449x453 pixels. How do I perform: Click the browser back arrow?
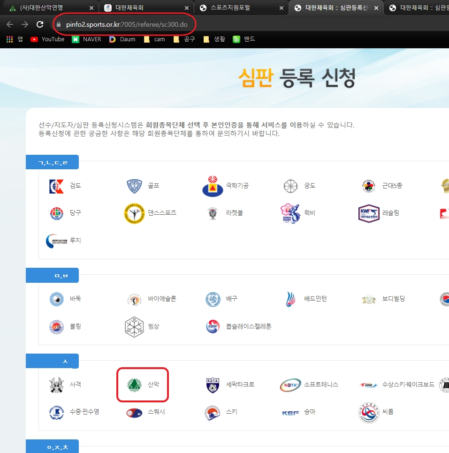(10, 24)
